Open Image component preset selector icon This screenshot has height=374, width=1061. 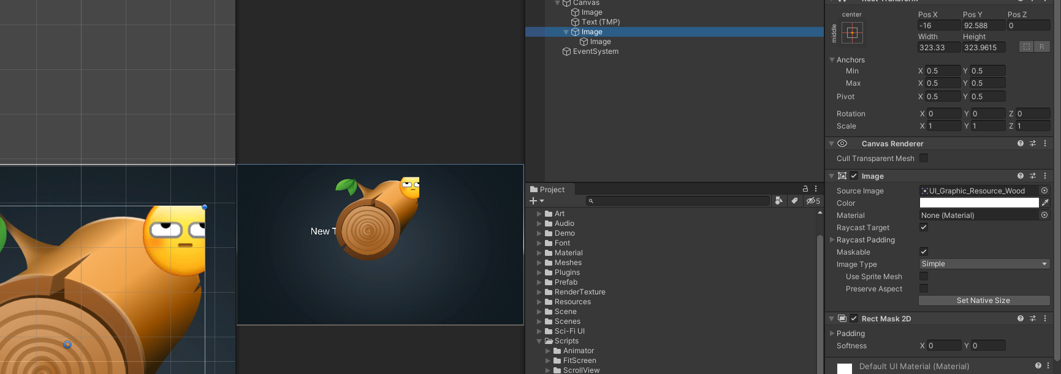pos(1033,176)
